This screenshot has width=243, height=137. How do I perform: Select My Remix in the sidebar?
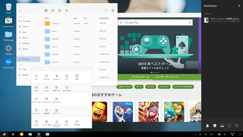click(x=28, y=59)
